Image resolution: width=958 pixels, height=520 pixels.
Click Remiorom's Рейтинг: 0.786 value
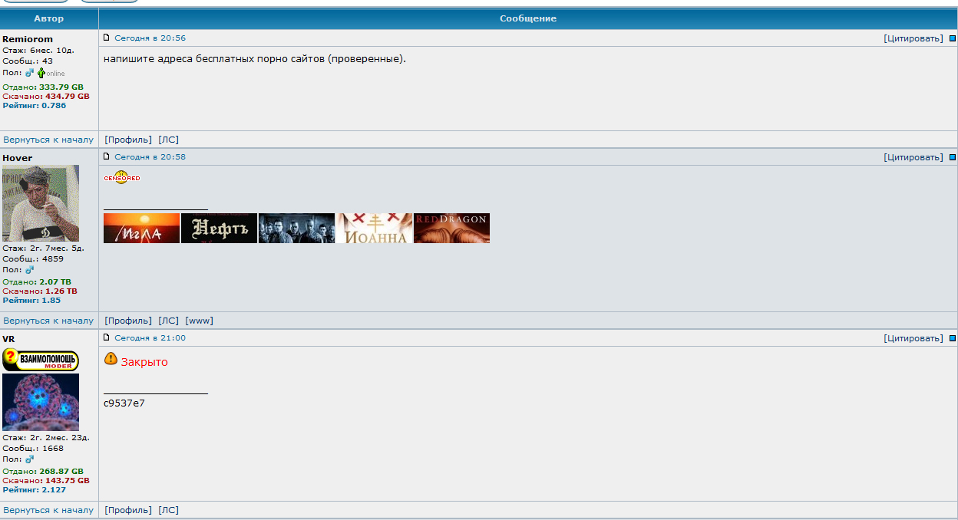(35, 106)
